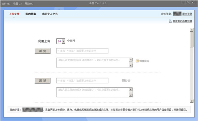The width and height of the screenshot is (198, 121).
Task: Click the 退出登录 logout link
Action: (187, 14)
